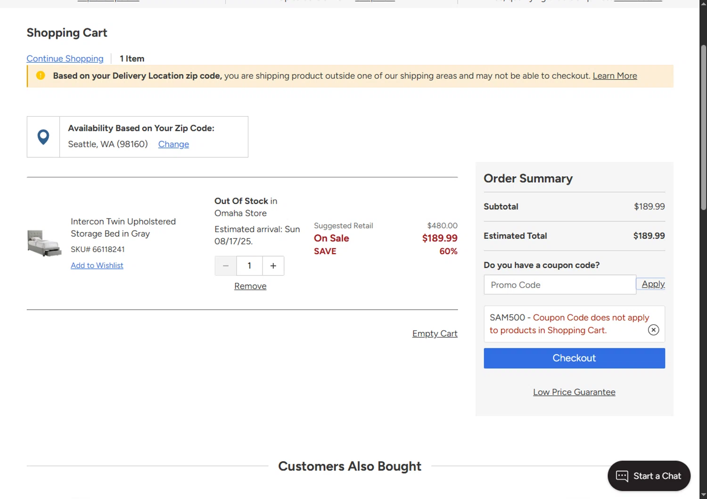Image resolution: width=707 pixels, height=499 pixels.
Task: Apply the promo code
Action: tap(653, 284)
